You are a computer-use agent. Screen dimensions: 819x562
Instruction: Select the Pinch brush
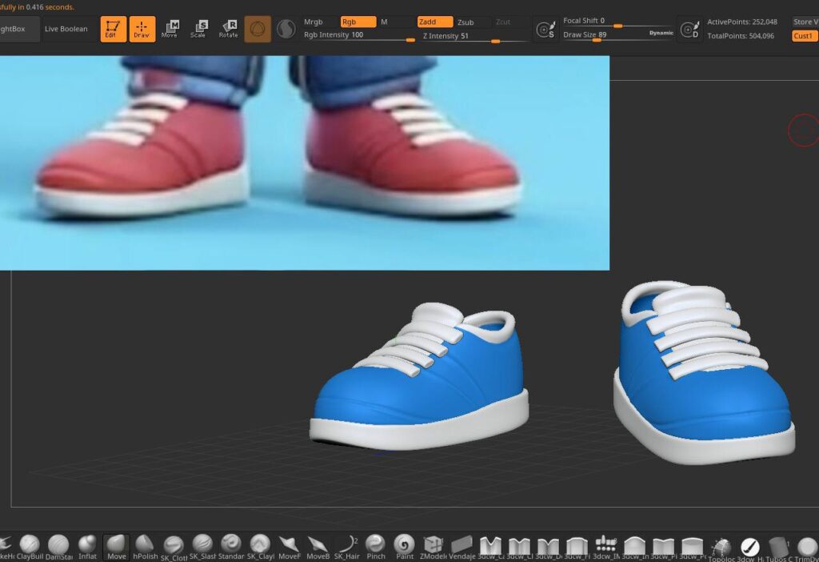(x=375, y=545)
